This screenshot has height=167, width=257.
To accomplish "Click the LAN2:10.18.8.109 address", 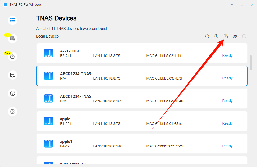I will 108,101.
